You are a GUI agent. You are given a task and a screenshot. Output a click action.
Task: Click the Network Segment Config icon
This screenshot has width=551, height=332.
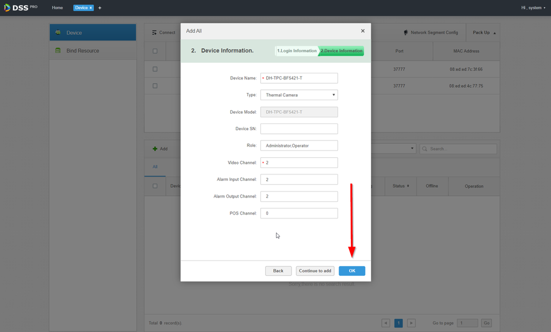(406, 32)
